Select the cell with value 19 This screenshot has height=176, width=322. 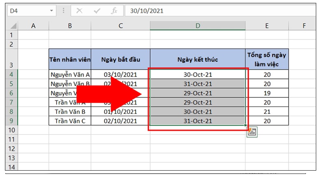click(x=267, y=93)
